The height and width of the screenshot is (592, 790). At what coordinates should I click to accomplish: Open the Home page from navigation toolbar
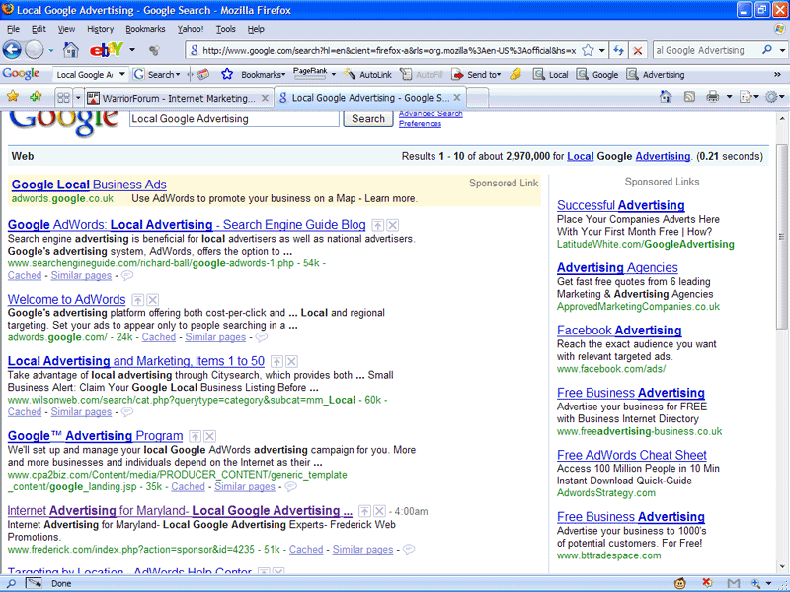(x=70, y=50)
